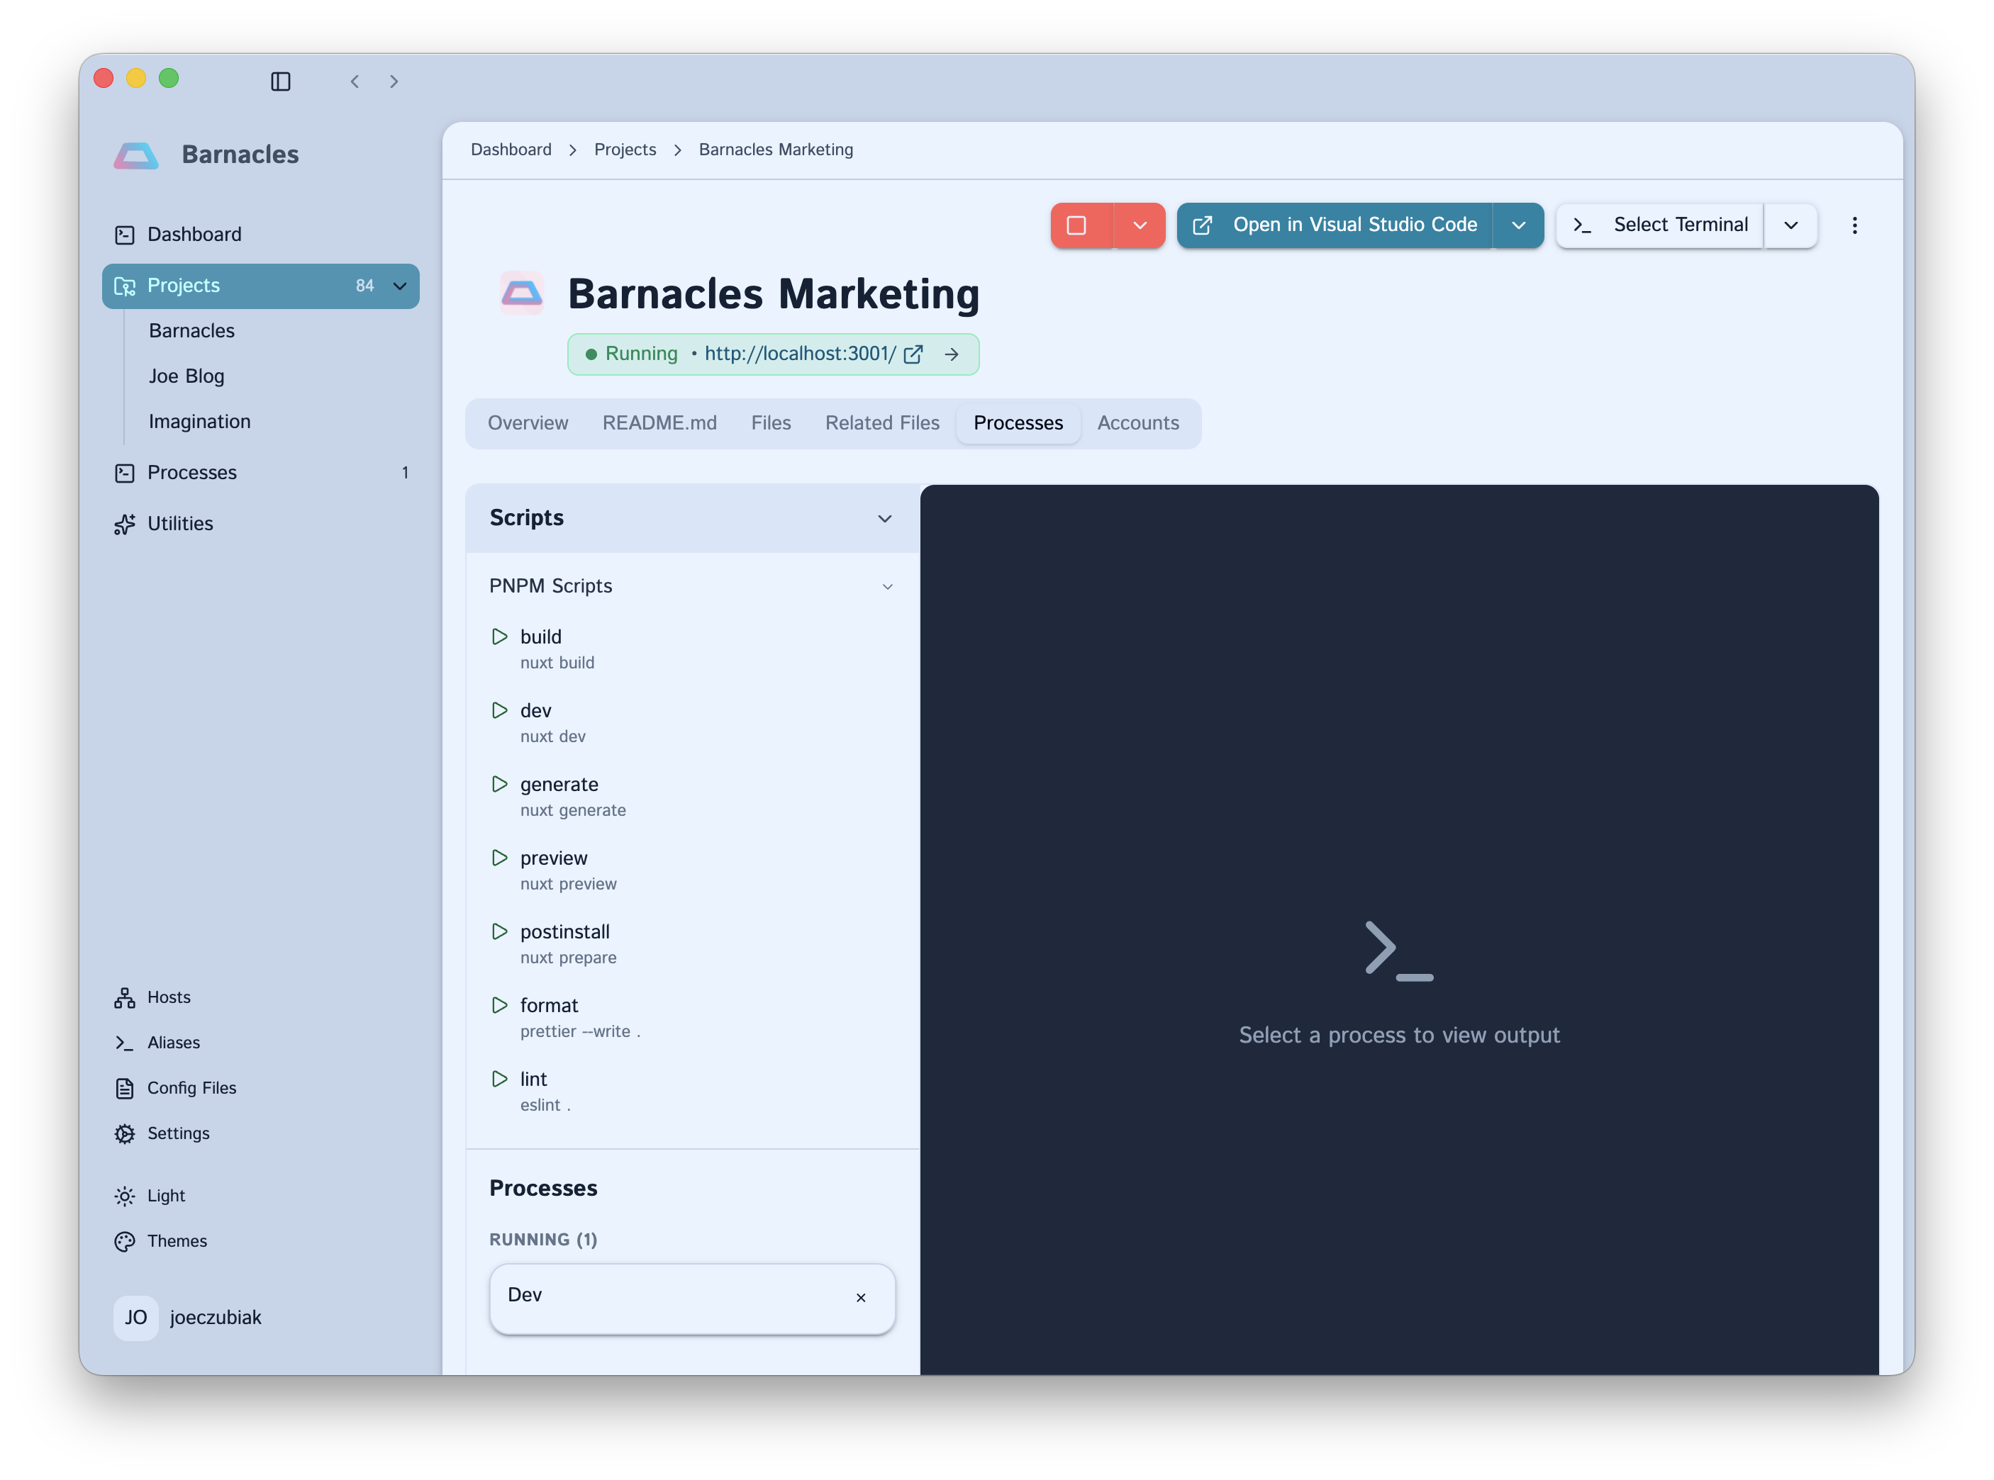
Task: Open Settings from the sidebar
Action: (x=179, y=1133)
